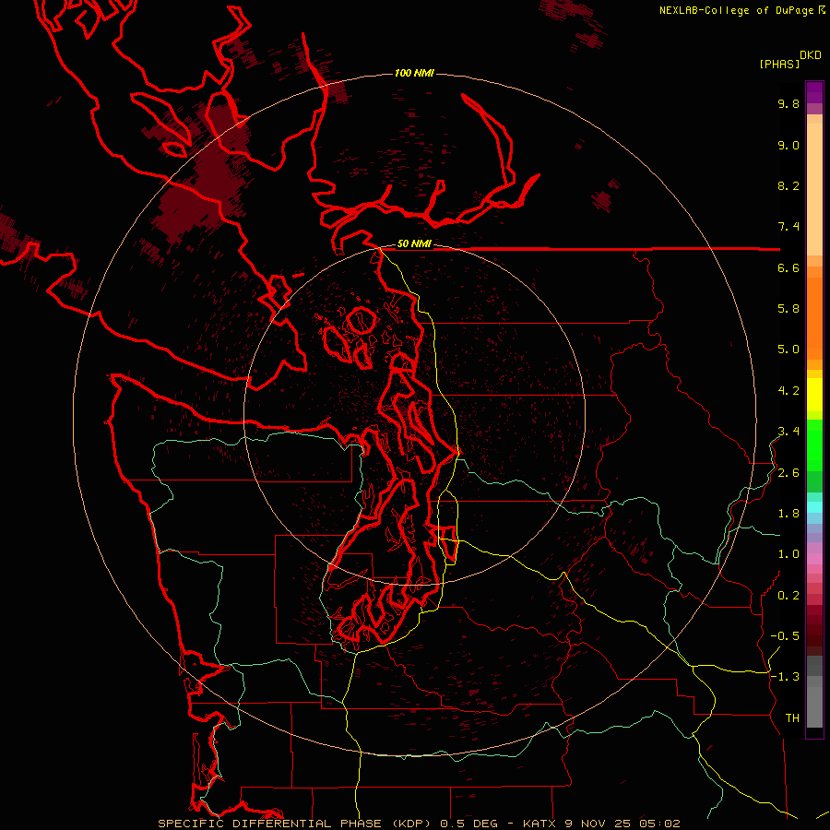The image size is (830, 830).
Task: Click the [PHAS] legend unit label
Action: 779,64
